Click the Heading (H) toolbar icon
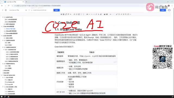 pyautogui.click(x=61, y=14)
